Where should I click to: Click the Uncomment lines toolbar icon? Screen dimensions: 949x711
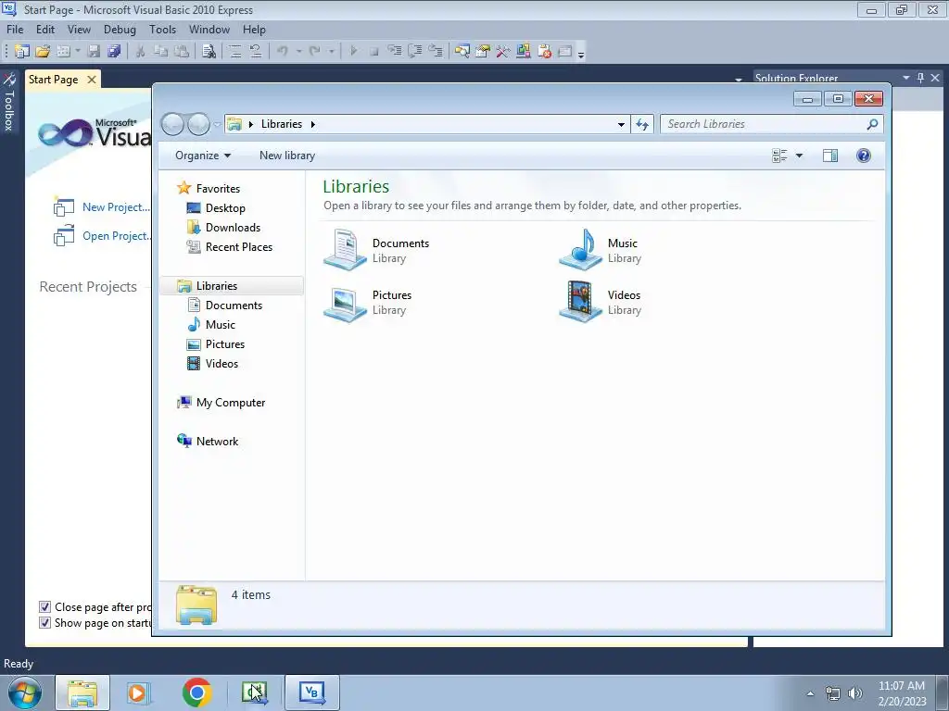click(x=256, y=52)
